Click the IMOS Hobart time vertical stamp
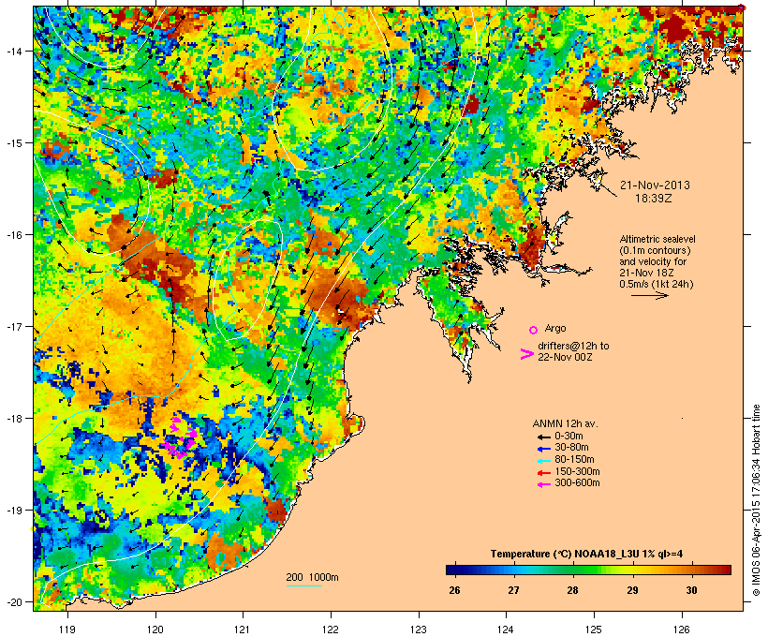 click(756, 500)
